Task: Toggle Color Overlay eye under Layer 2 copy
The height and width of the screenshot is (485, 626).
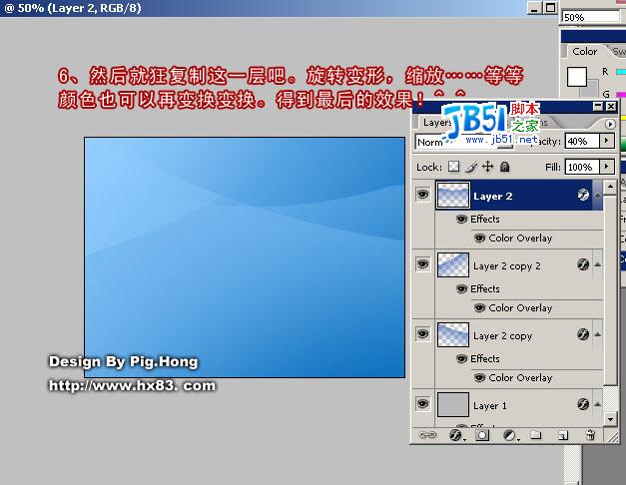Action: [479, 377]
